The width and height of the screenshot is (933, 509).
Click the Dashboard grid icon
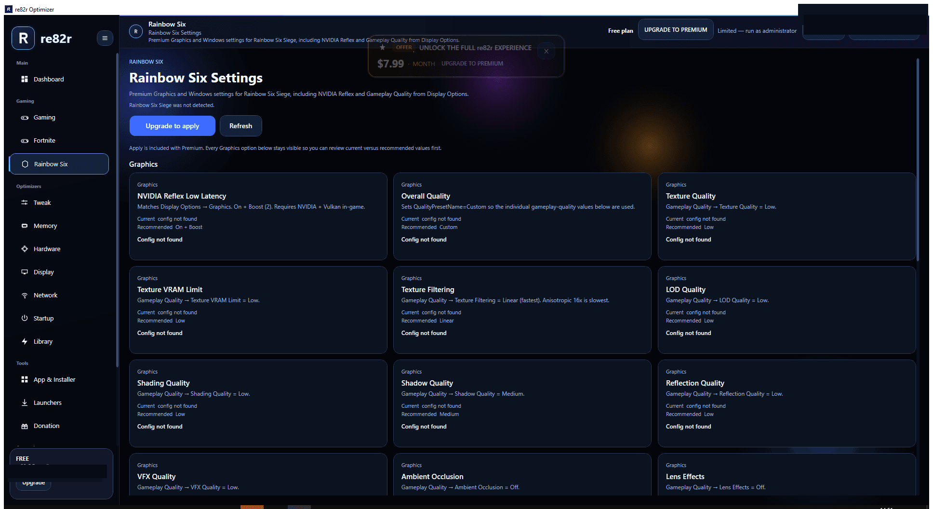(25, 79)
